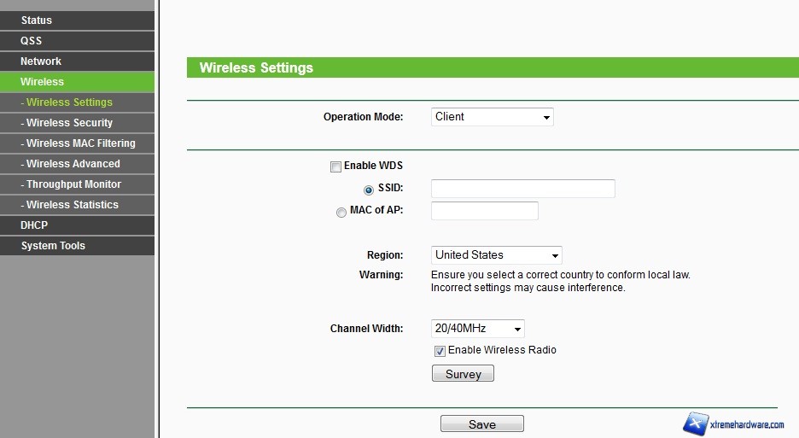Image resolution: width=799 pixels, height=438 pixels.
Task: Open Wireless MAC Filtering page
Action: tap(80, 143)
